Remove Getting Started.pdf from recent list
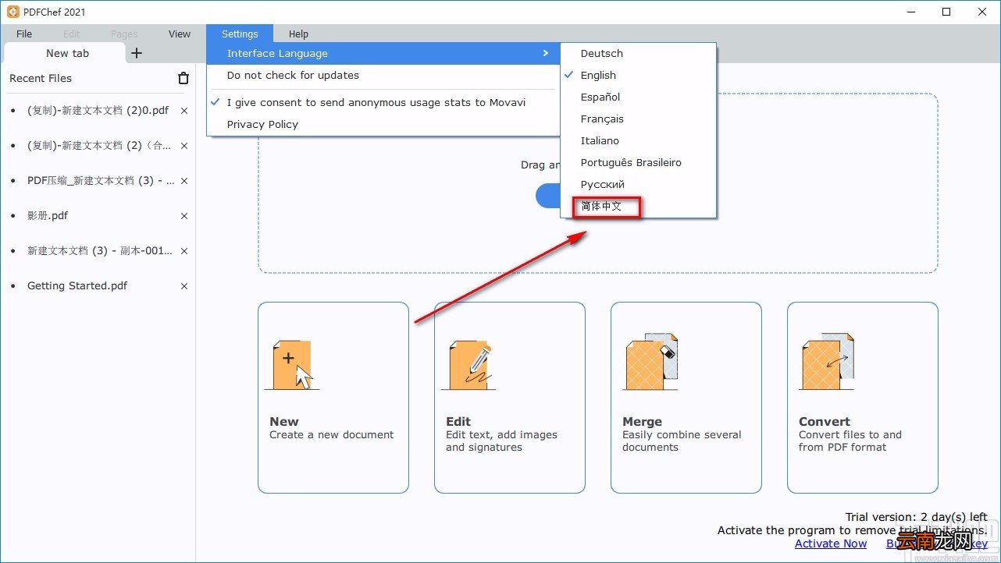Image resolution: width=1001 pixels, height=563 pixels. pyautogui.click(x=184, y=286)
